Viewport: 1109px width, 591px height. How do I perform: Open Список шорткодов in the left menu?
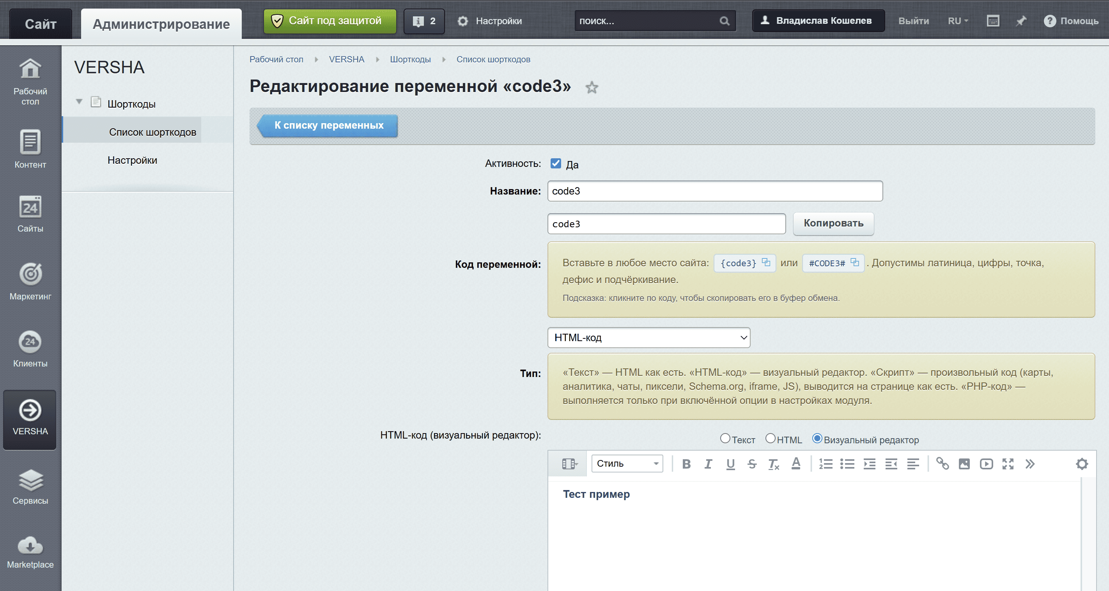[x=152, y=132]
